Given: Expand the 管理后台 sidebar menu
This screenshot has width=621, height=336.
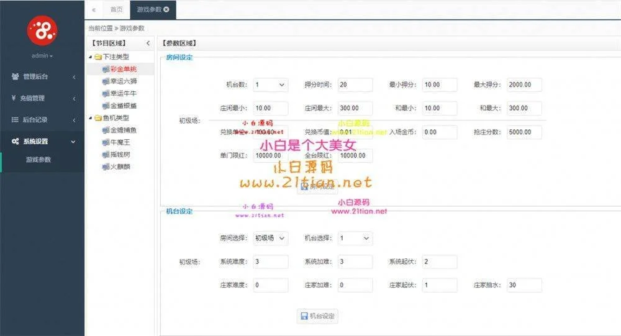Looking at the screenshot, I should coord(42,77).
